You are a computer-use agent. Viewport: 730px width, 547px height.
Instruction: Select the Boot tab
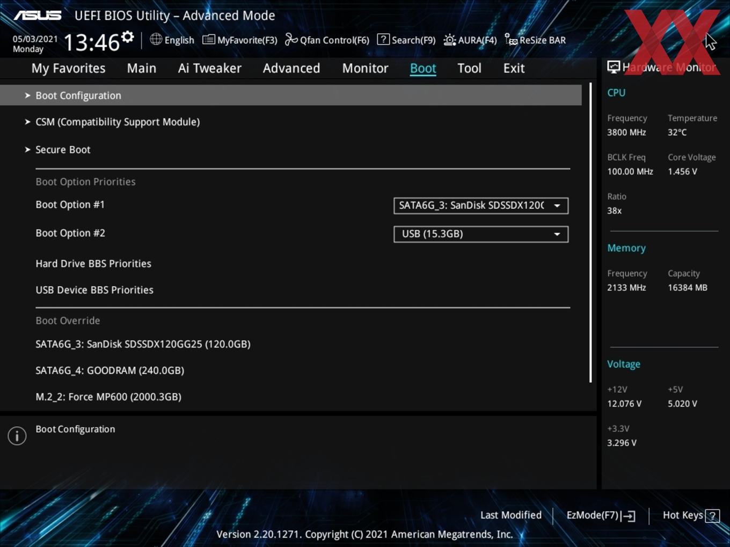[423, 68]
